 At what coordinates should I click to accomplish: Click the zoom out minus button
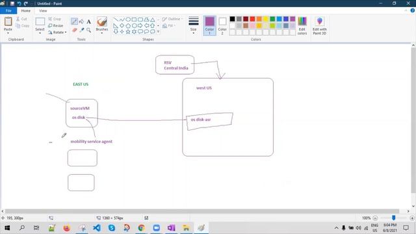(x=375, y=218)
